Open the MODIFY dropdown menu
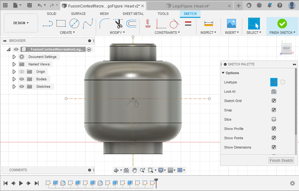The height and width of the screenshot is (191, 299). [x=117, y=33]
